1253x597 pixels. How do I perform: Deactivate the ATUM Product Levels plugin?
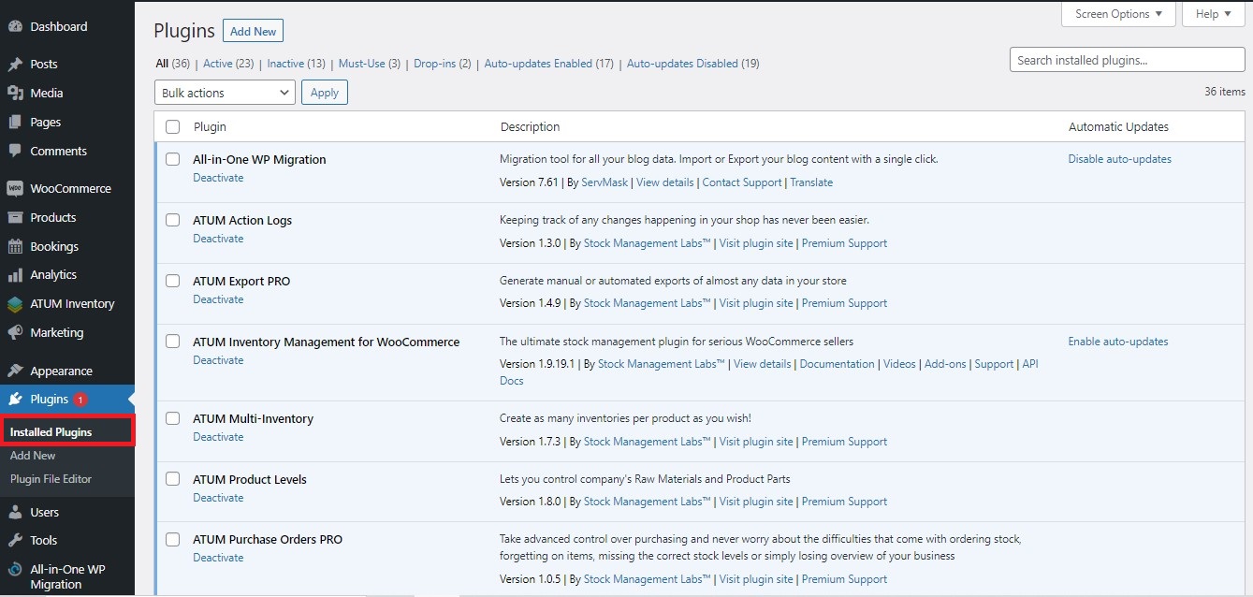(x=218, y=498)
